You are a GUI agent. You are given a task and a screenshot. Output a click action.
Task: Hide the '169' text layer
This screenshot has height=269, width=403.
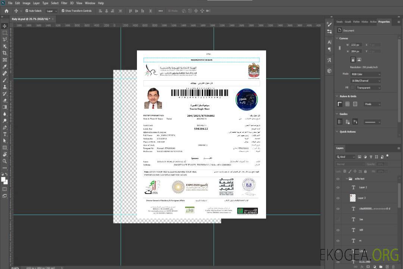pos(338,230)
